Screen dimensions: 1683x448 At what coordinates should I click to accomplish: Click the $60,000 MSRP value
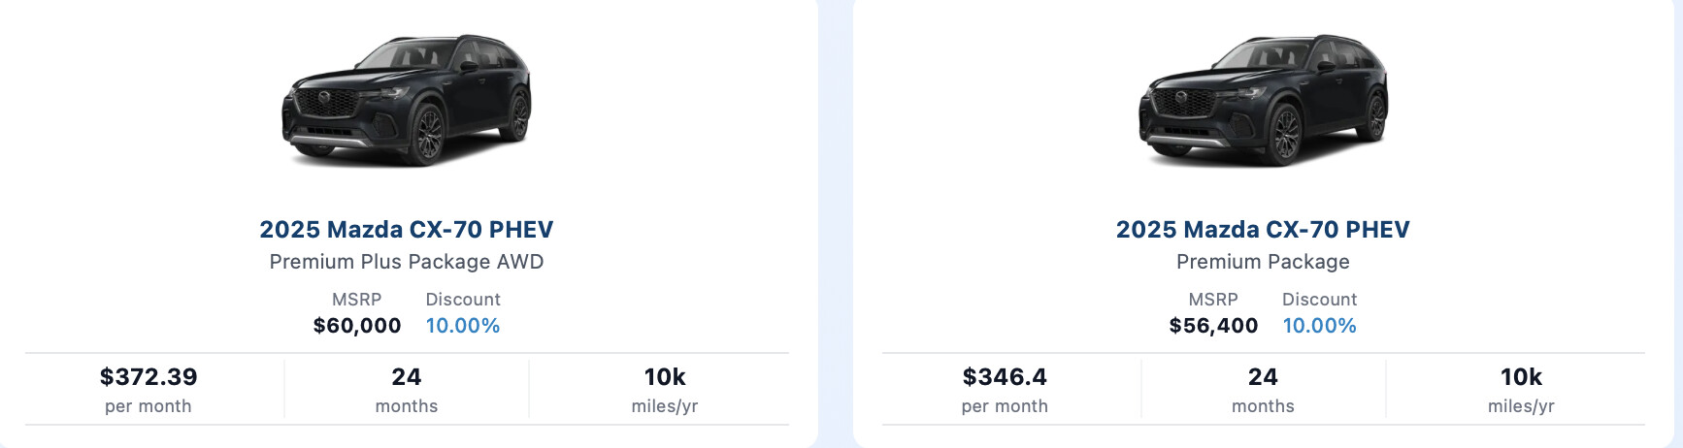357,326
